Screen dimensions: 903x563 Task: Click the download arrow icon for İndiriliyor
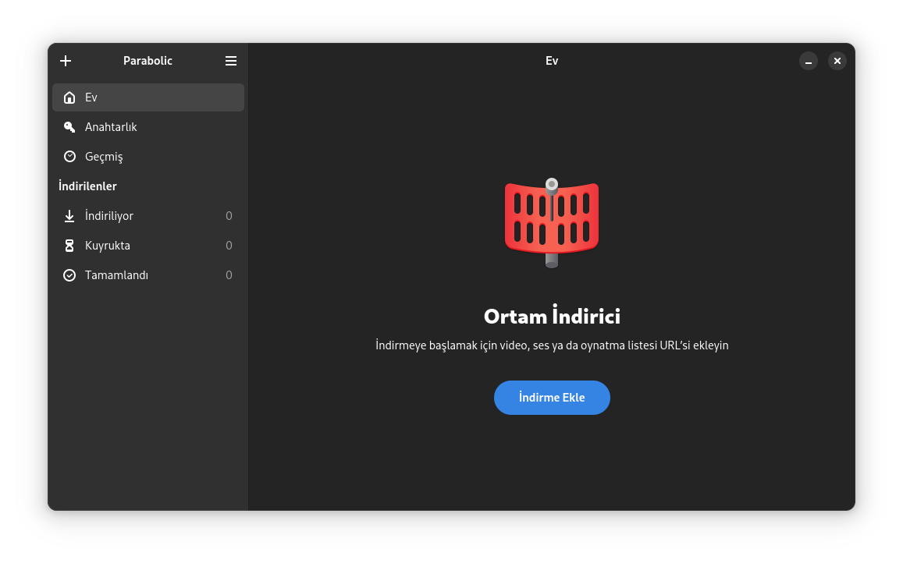point(69,216)
